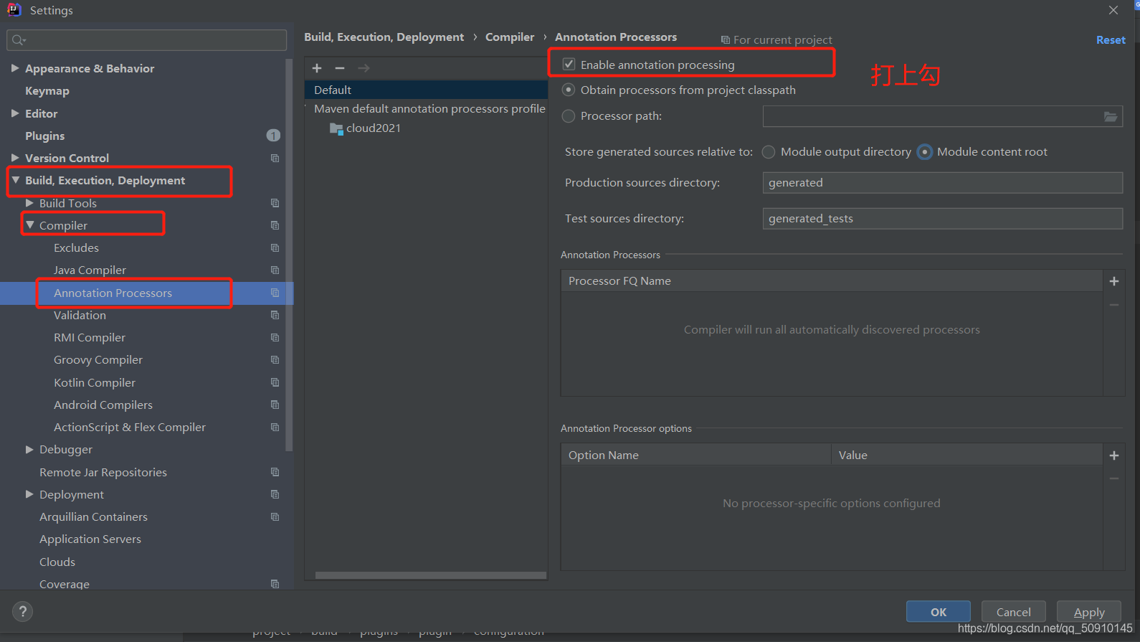Collapse Build, Execution, Deployment section
1140x642 pixels.
tap(16, 180)
